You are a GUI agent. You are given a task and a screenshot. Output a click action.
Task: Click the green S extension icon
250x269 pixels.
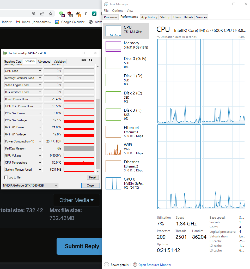(x=94, y=14)
